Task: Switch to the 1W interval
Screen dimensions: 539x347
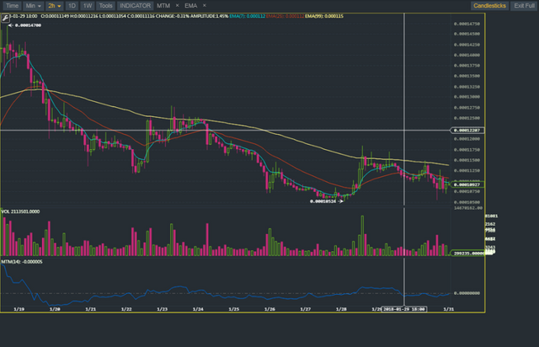Action: 88,6
